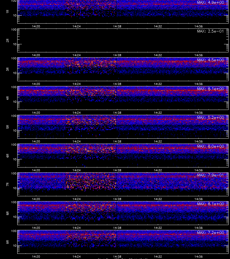Image resolution: width=230 pixels, height=259 pixels.
Task: Click the 14:28 tick label under 2R
Action: click(x=117, y=55)
